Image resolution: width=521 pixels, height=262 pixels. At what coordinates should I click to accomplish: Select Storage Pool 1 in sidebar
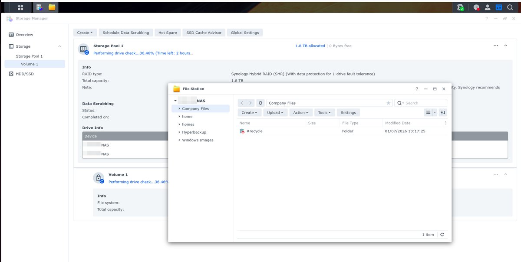29,56
